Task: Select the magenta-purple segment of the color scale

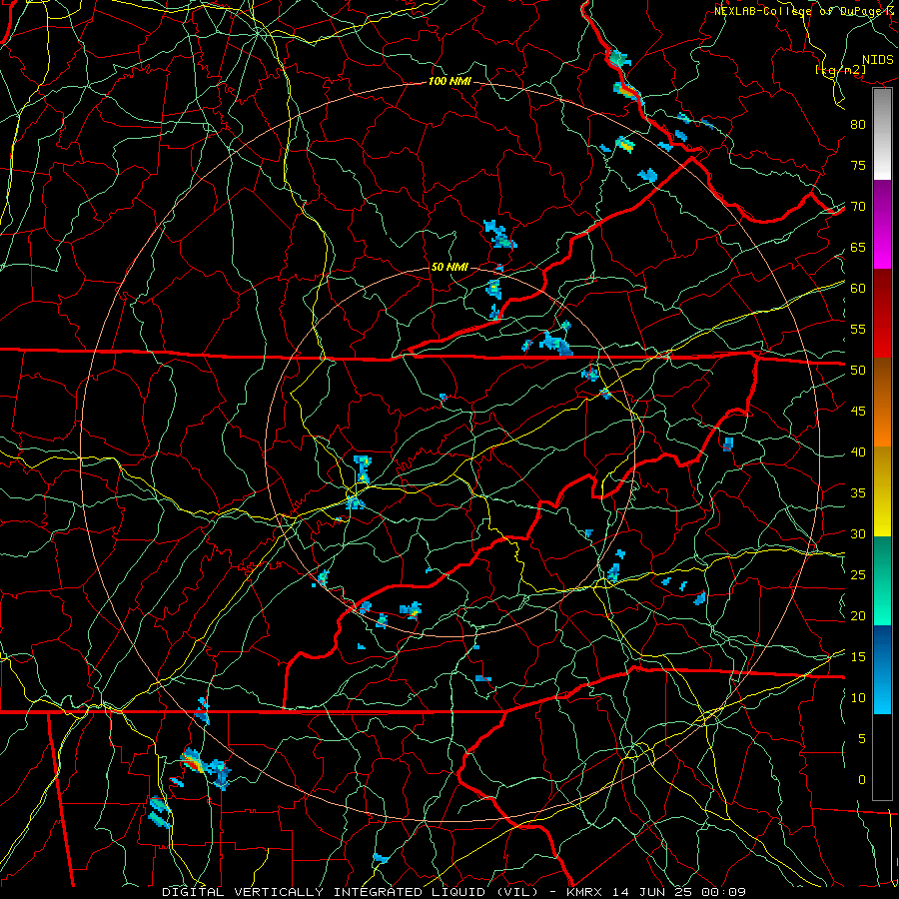Action: [x=882, y=225]
